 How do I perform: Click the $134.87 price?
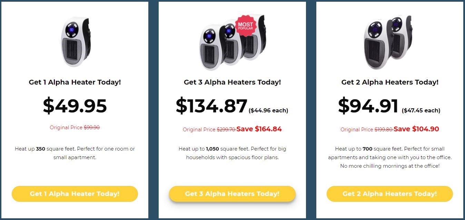(x=211, y=106)
